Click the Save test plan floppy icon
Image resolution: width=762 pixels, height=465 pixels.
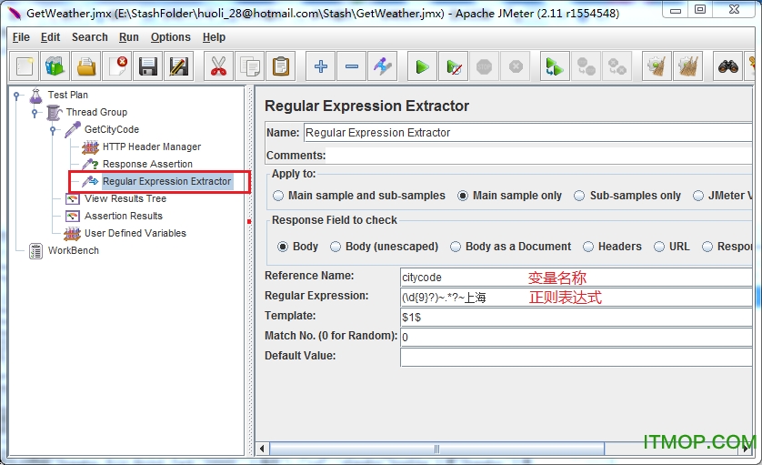[148, 66]
